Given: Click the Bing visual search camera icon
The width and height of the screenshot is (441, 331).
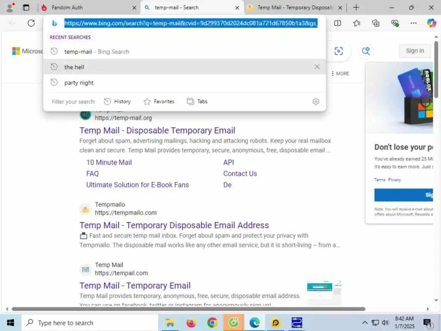Looking at the screenshot, I should 339,51.
